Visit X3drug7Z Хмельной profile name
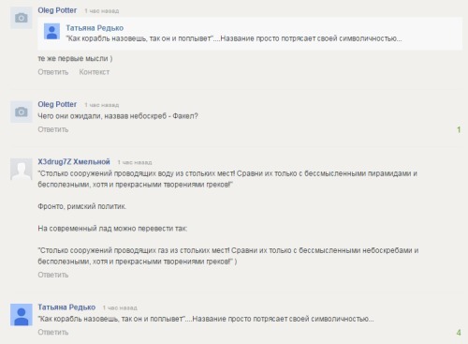The width and height of the screenshot is (468, 344). (x=74, y=162)
